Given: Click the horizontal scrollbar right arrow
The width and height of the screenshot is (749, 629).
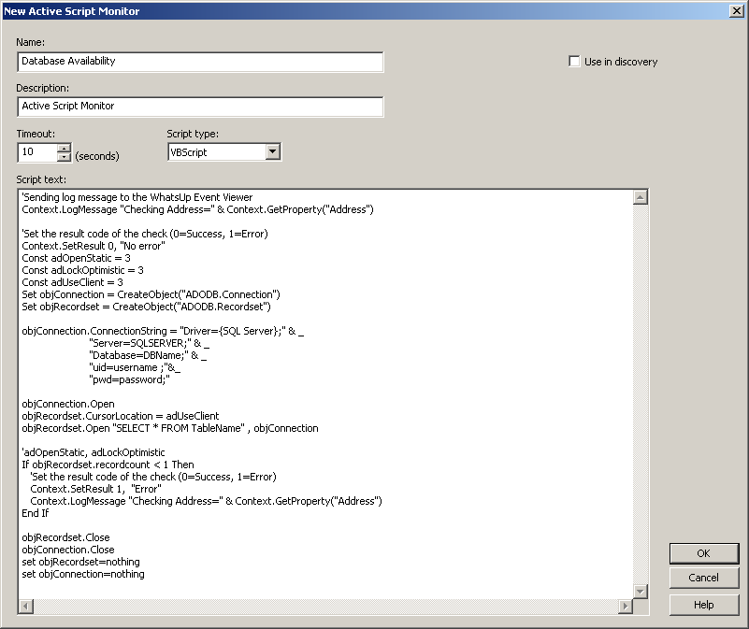Looking at the screenshot, I should [x=626, y=608].
